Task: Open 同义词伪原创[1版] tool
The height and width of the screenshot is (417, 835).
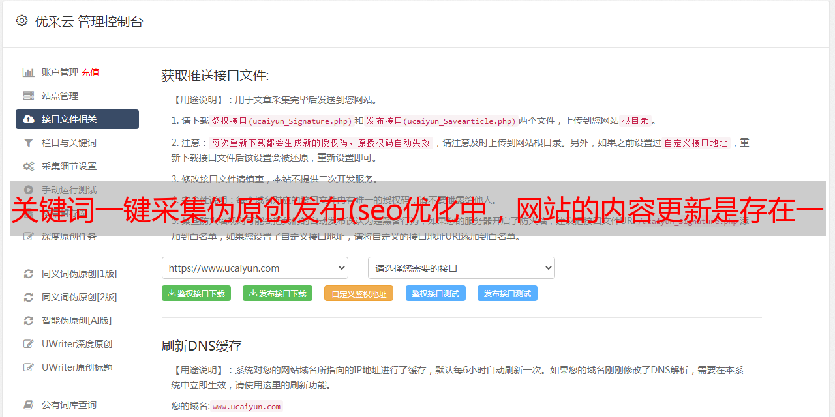Action: click(77, 274)
